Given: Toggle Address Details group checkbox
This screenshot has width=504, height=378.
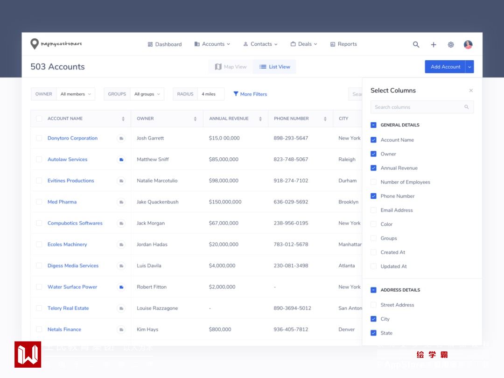Looking at the screenshot, I should pyautogui.click(x=373, y=290).
